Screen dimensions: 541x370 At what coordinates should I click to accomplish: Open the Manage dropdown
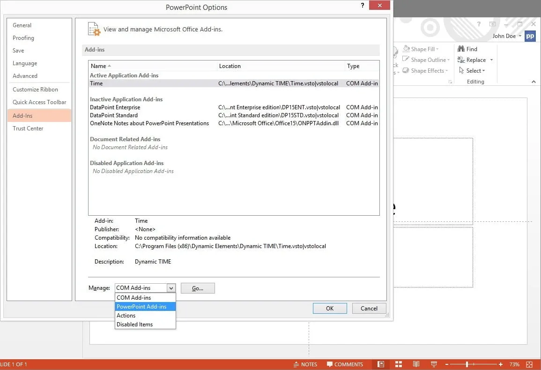coord(171,287)
